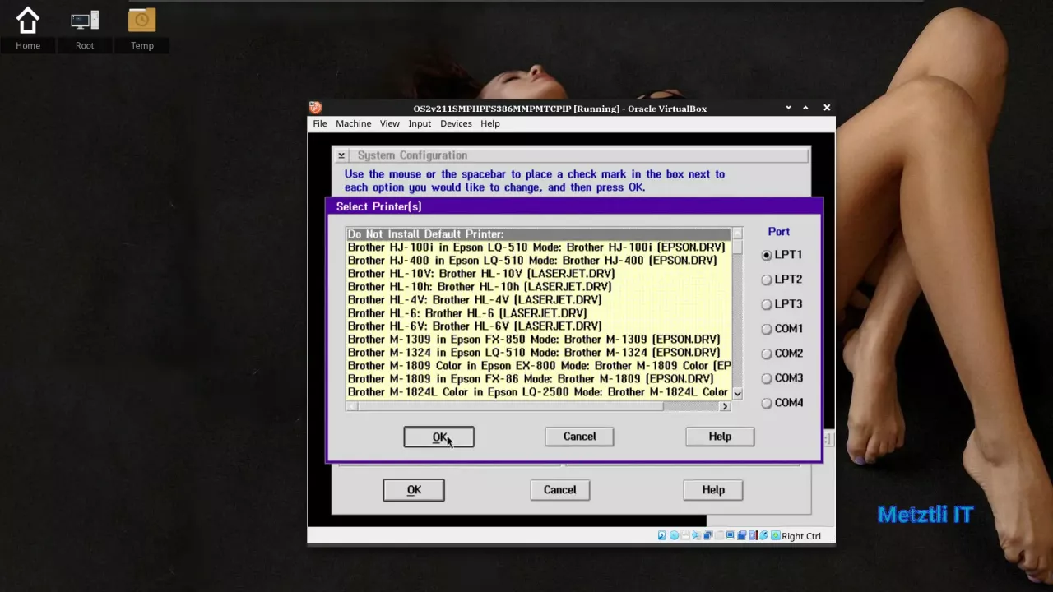Click hard disk activity icon in VirtualBox status bar
The height and width of the screenshot is (592, 1053).
coord(662,535)
